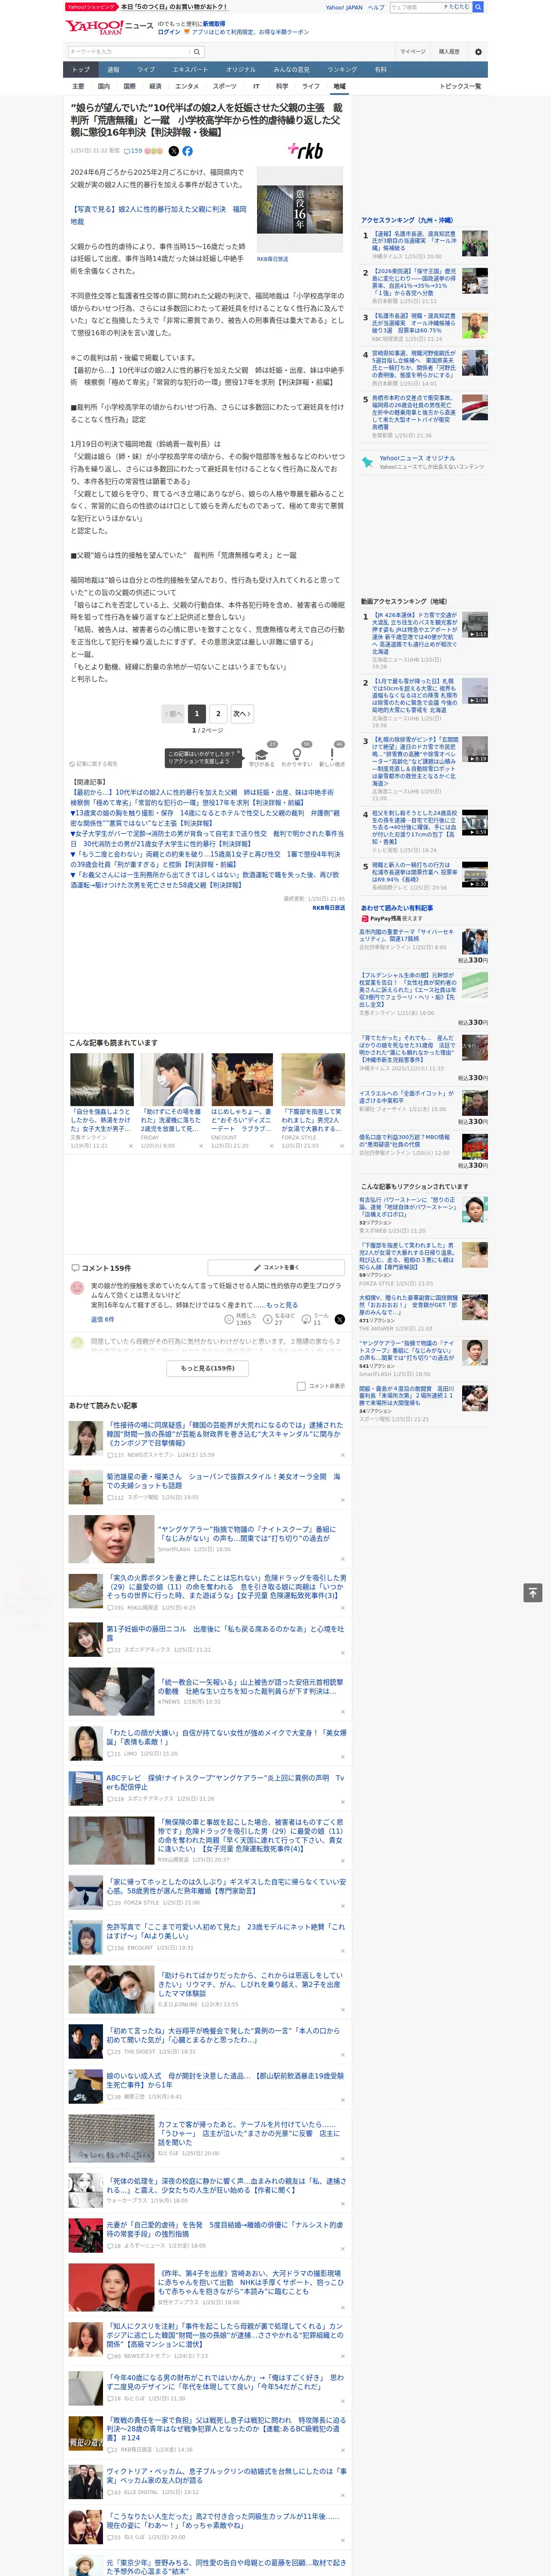Click into the キーワードを入力 search field
Screen dimensions: 551x2576
click(x=129, y=52)
